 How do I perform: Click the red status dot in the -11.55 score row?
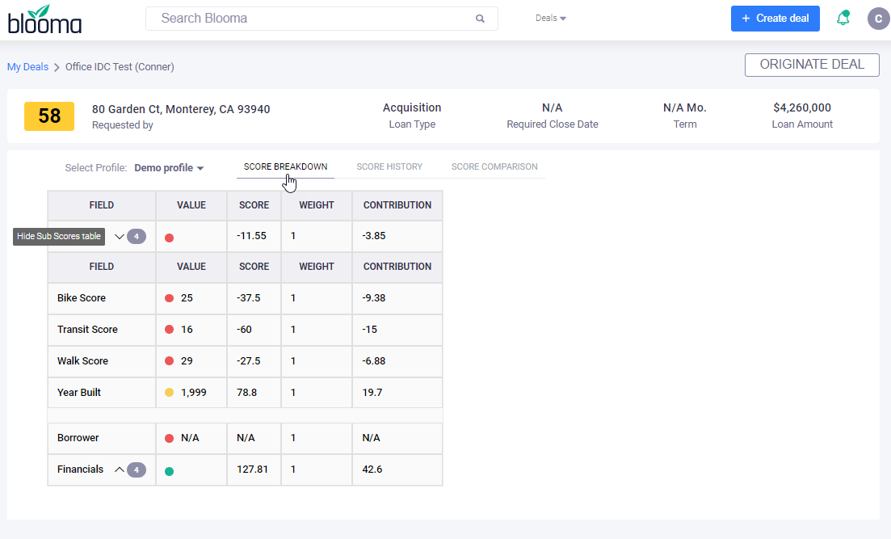[169, 238]
